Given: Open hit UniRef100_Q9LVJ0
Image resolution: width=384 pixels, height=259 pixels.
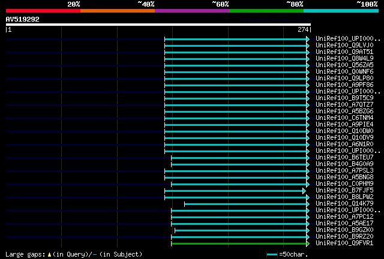Looking at the screenshot, I should (x=344, y=46).
